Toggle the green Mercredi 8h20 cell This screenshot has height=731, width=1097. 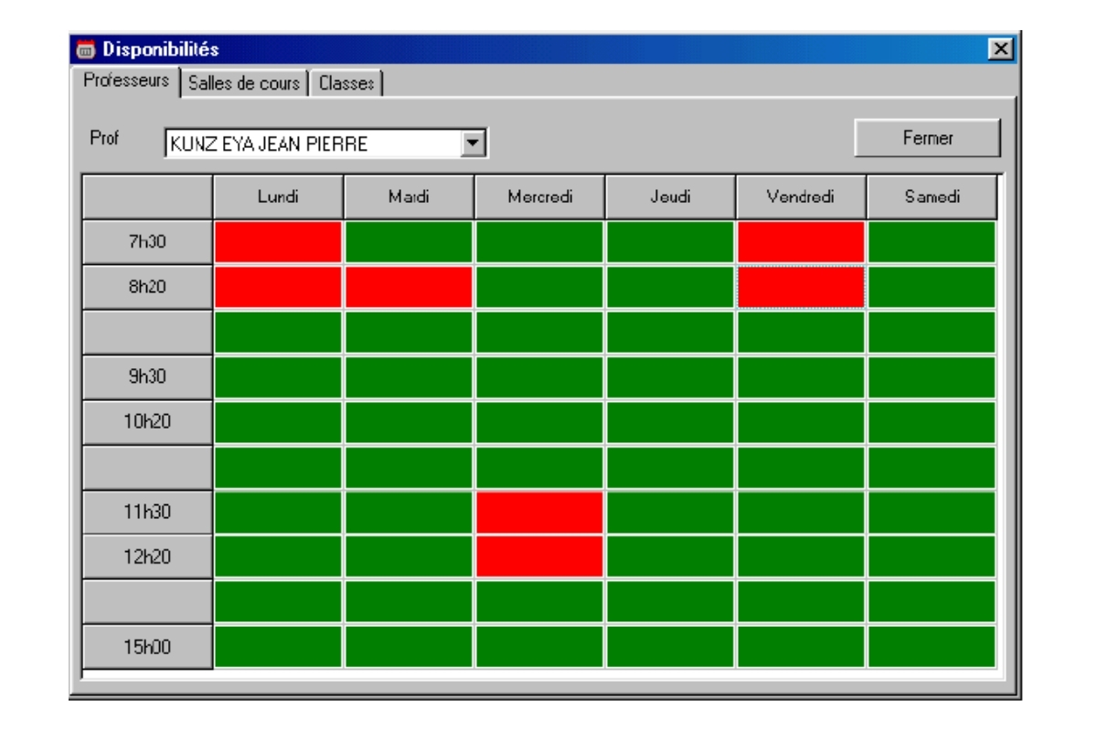[539, 287]
